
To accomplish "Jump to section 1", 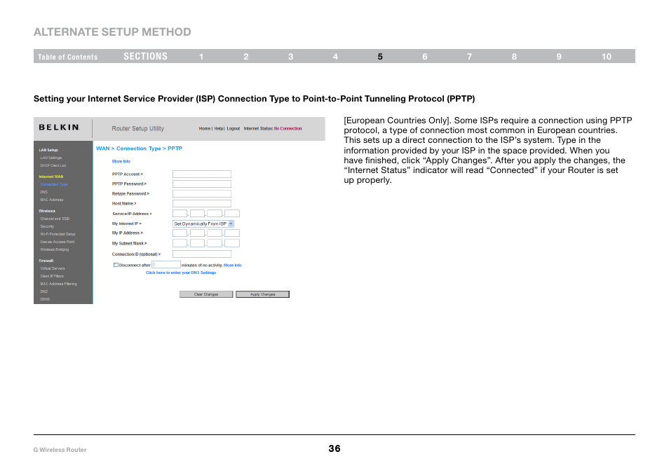I will (201, 57).
